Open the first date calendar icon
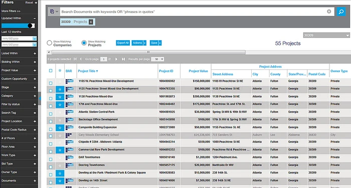The image size is (351, 188). point(34,39)
